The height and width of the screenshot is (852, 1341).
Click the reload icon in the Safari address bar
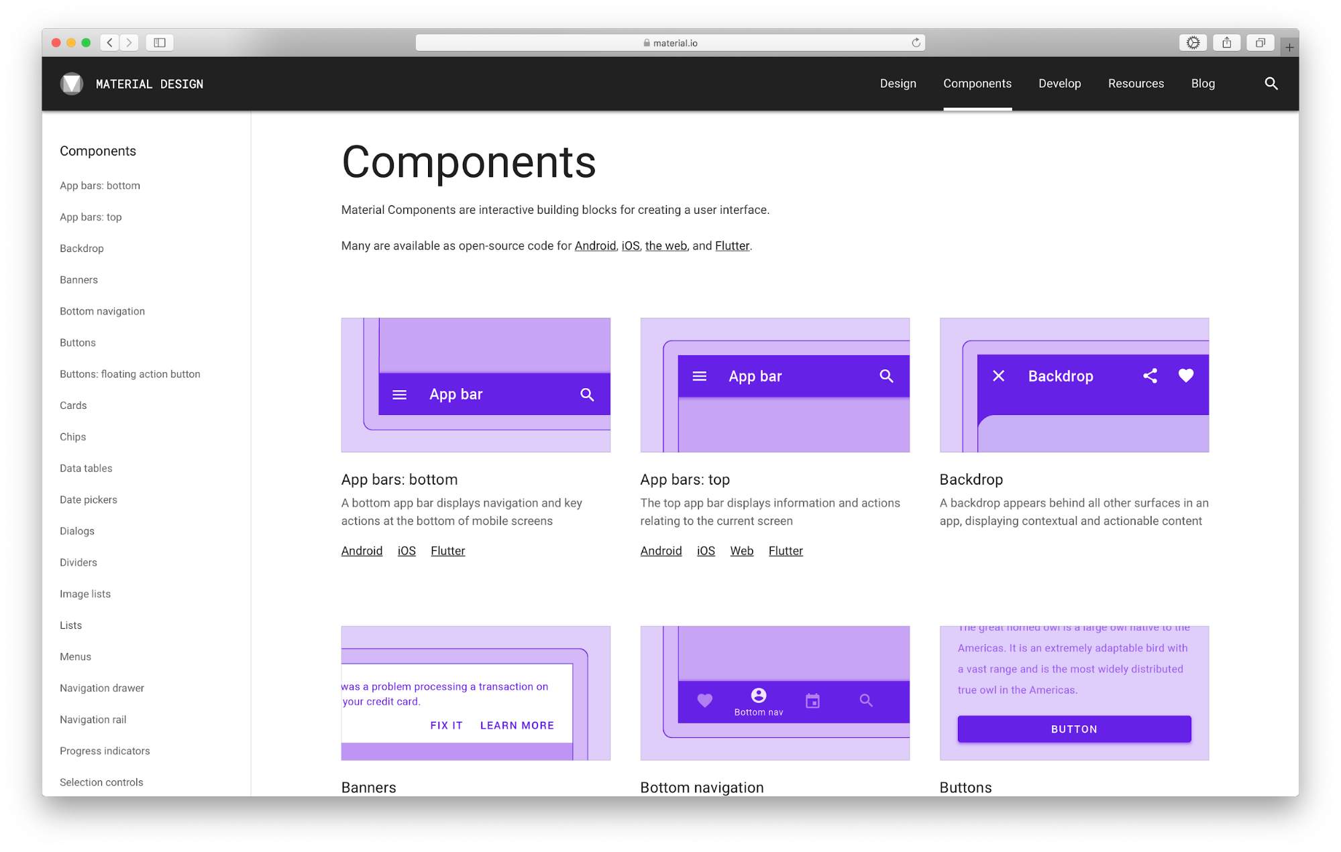point(915,42)
